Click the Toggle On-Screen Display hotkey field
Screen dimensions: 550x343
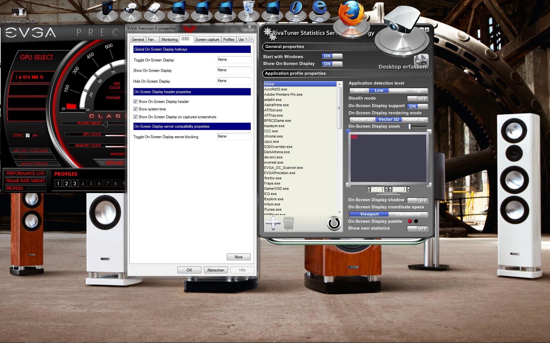pyautogui.click(x=234, y=60)
